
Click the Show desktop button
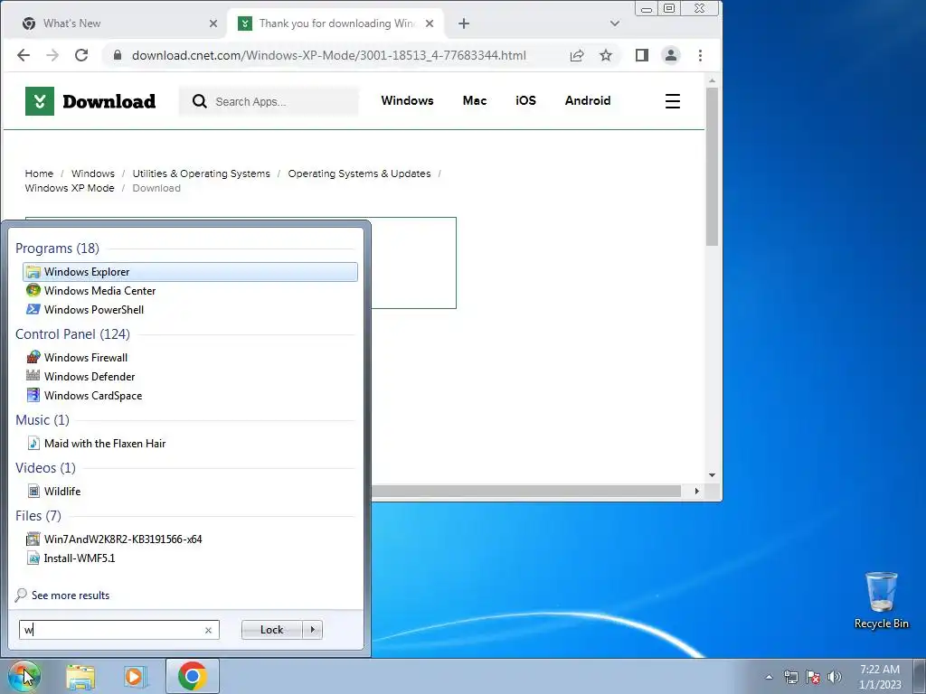point(920,676)
